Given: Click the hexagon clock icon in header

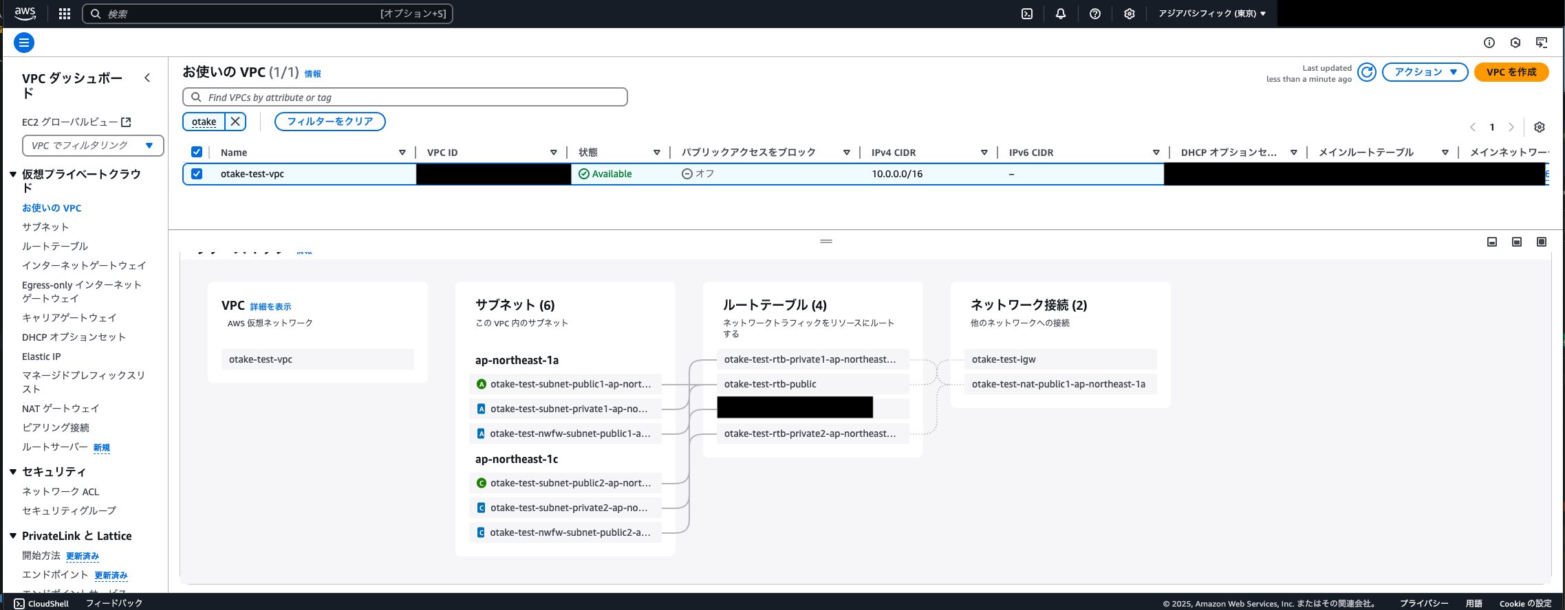Looking at the screenshot, I should coord(1515,43).
